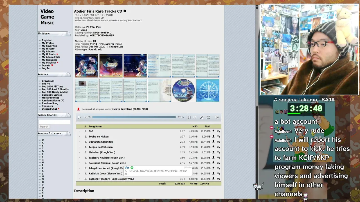Open the CD disc image thumbnail
Image resolution: width=360 pixels, height=202 pixels.
tap(183, 91)
